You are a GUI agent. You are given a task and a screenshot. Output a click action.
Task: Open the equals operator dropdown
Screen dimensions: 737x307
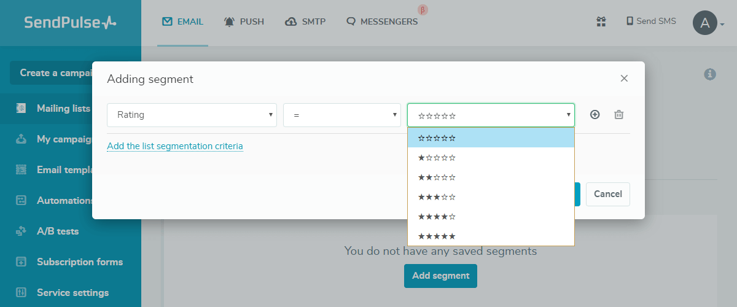tap(341, 115)
